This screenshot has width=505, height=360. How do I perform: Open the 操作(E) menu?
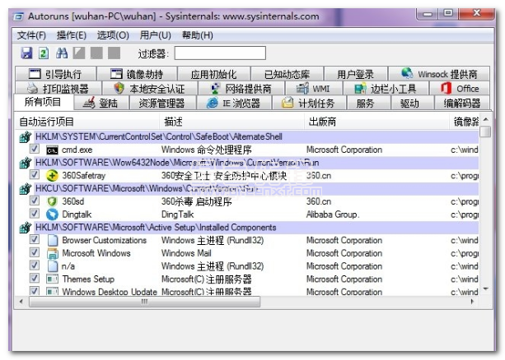72,35
